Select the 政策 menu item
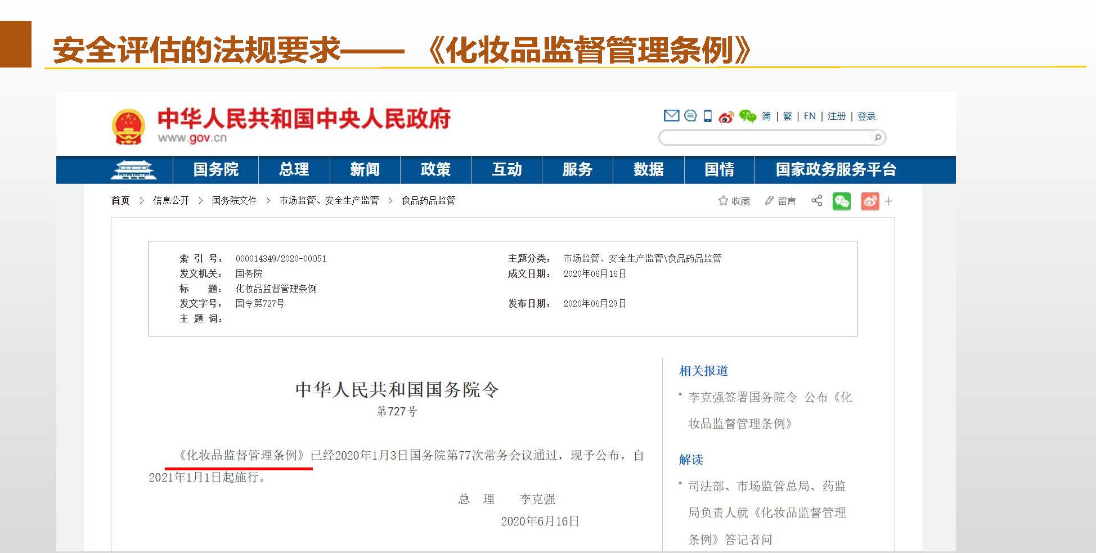 435,170
